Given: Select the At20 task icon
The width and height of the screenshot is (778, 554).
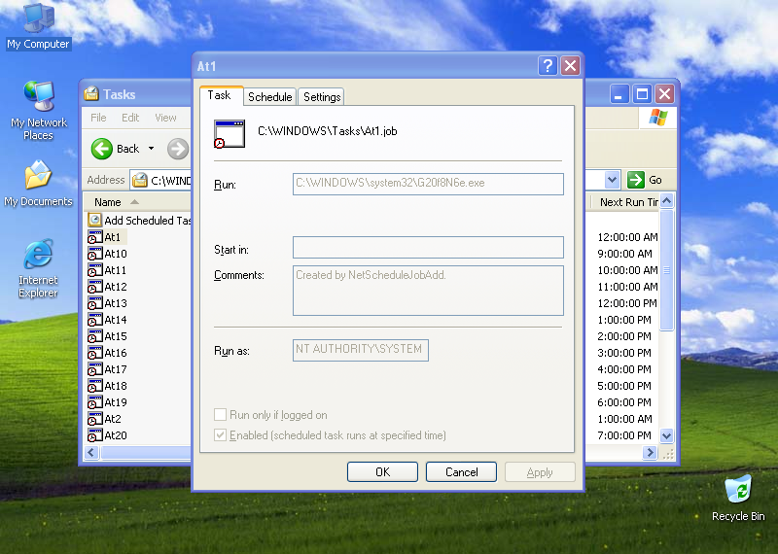Looking at the screenshot, I should (94, 435).
